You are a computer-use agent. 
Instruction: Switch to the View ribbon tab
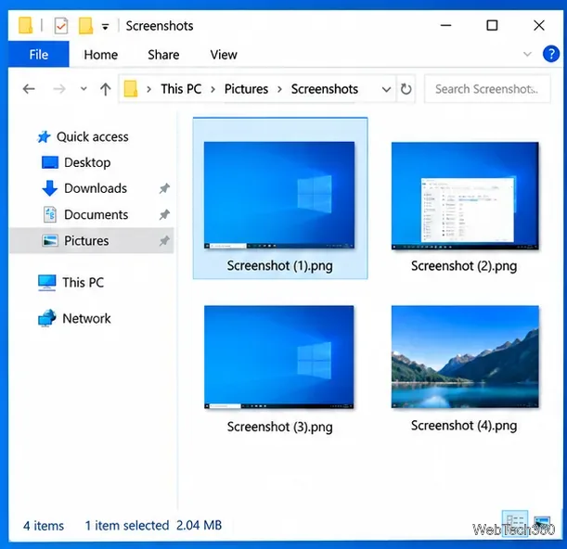(224, 55)
